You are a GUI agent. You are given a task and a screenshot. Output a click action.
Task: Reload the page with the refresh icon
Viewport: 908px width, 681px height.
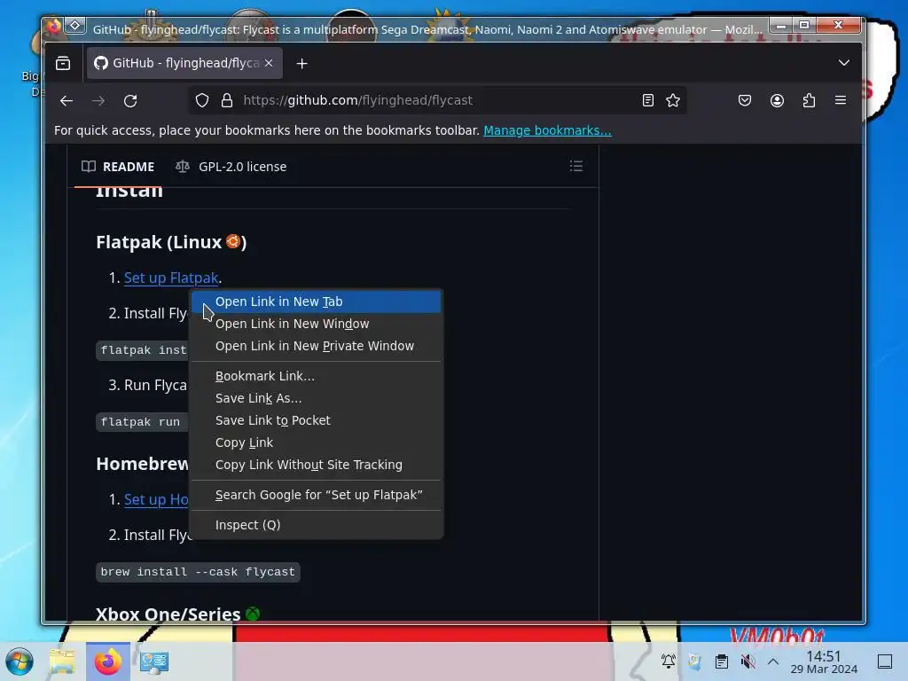click(x=130, y=101)
